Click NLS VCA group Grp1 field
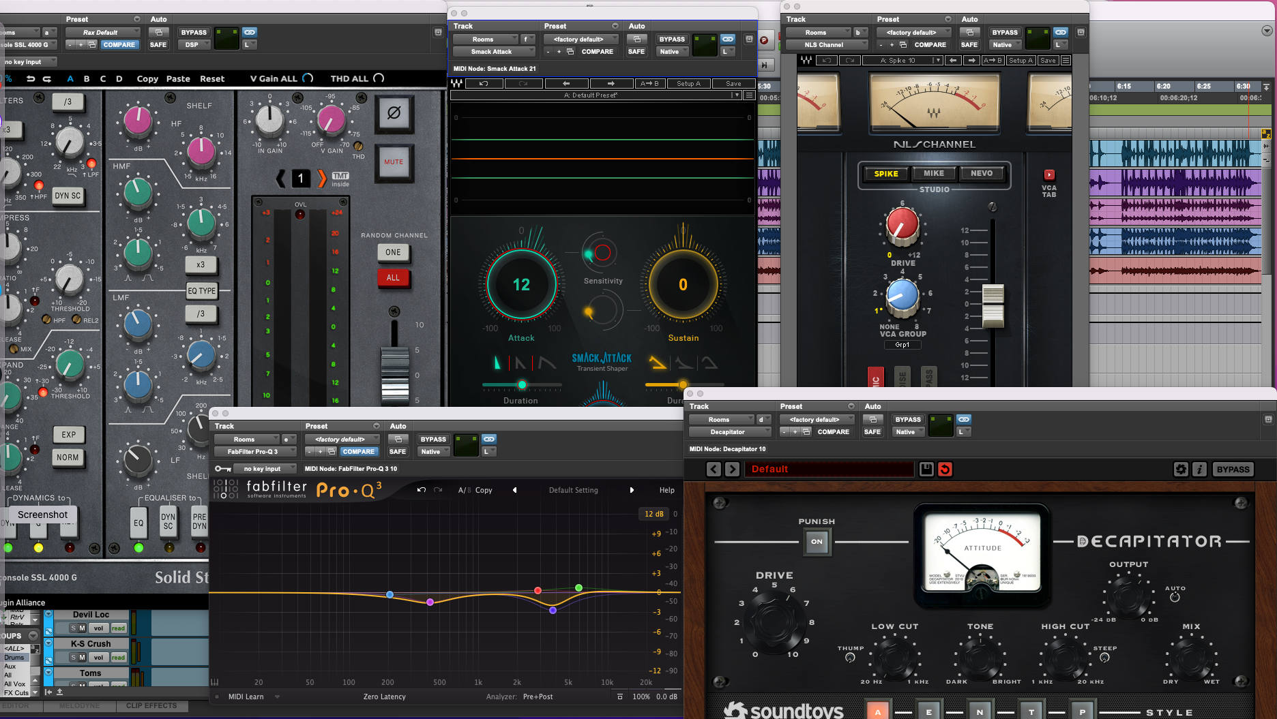Image resolution: width=1277 pixels, height=719 pixels. pos(902,345)
